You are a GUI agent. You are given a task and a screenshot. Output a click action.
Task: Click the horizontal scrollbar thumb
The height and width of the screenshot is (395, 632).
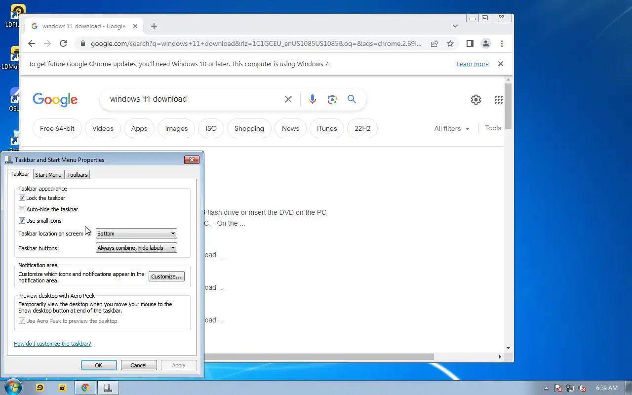click(x=319, y=356)
